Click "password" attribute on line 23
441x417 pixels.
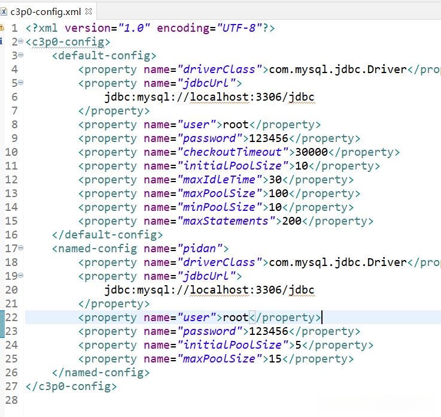click(x=210, y=331)
